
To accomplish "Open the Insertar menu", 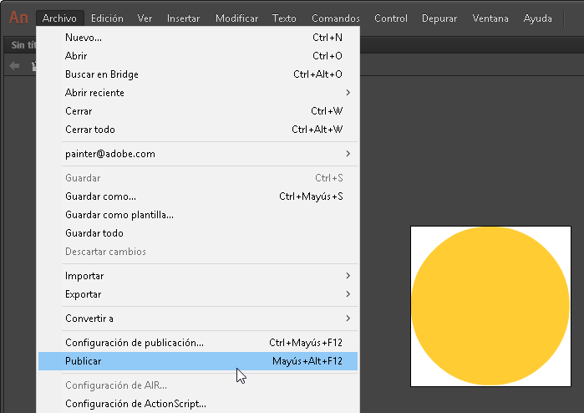I will pyautogui.click(x=183, y=18).
